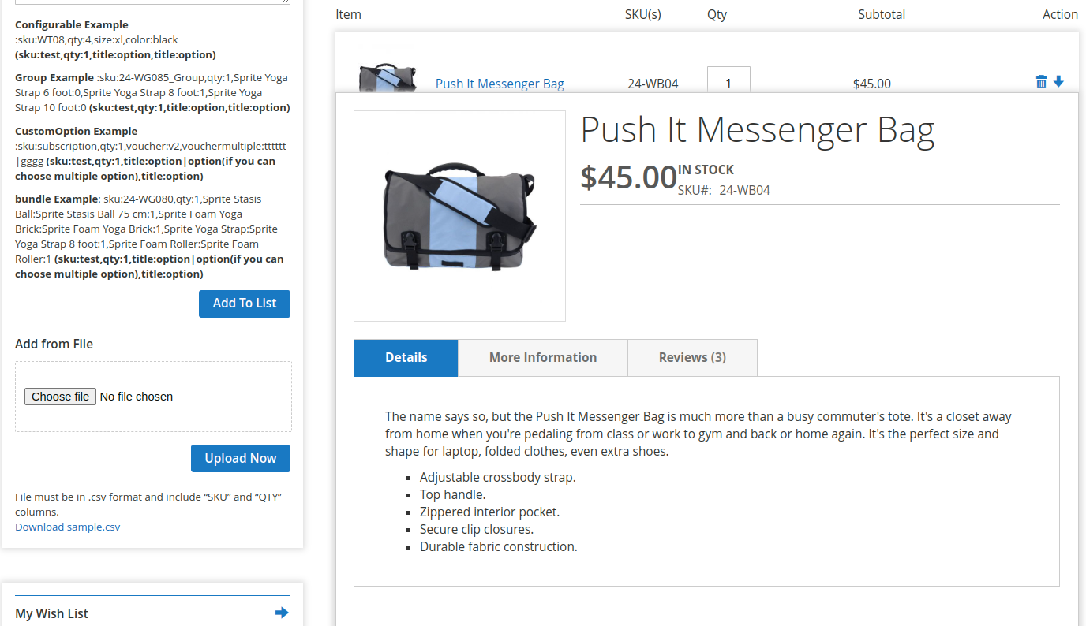Click the textarea resize handle corner
Viewport: 1086px width, 626px height.
(286, 2)
